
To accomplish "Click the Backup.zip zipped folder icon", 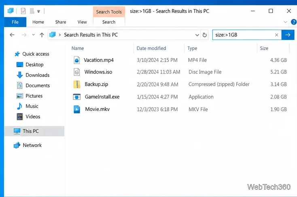I will coord(77,84).
